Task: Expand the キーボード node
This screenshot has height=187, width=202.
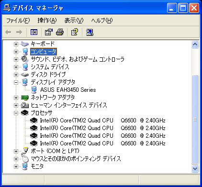Action: click(16, 44)
